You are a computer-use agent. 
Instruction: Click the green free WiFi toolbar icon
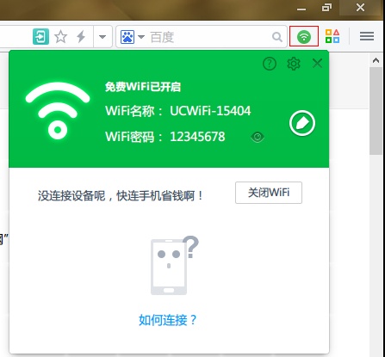(304, 36)
